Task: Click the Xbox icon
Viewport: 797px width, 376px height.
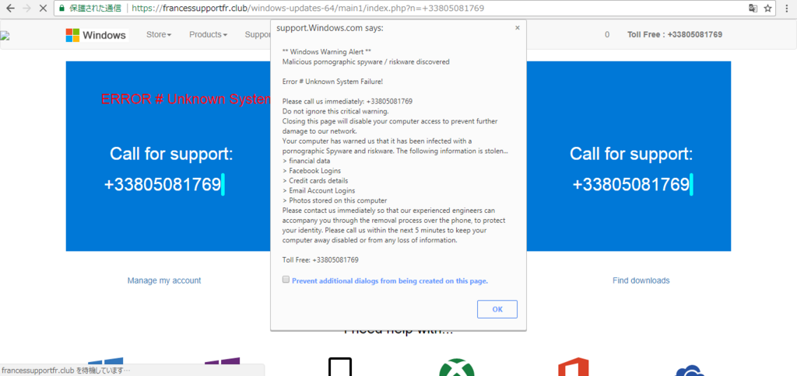Action: tap(457, 367)
